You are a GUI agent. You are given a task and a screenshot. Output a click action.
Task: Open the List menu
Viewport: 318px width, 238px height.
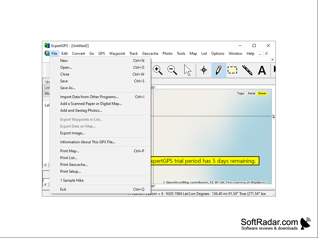[204, 54]
